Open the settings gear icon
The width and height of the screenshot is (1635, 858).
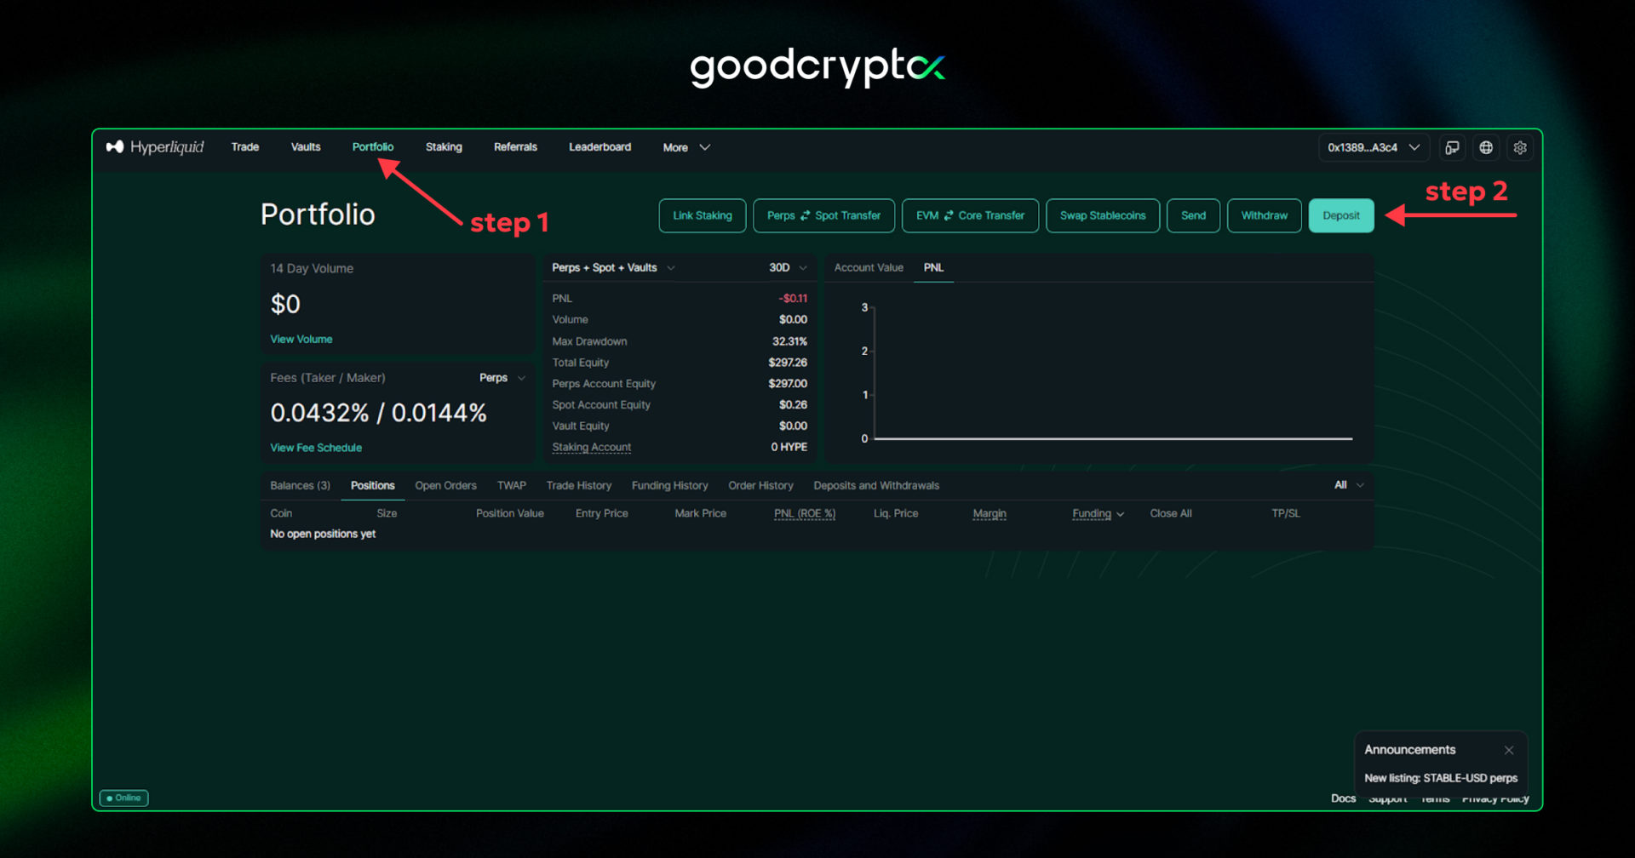[x=1520, y=147]
